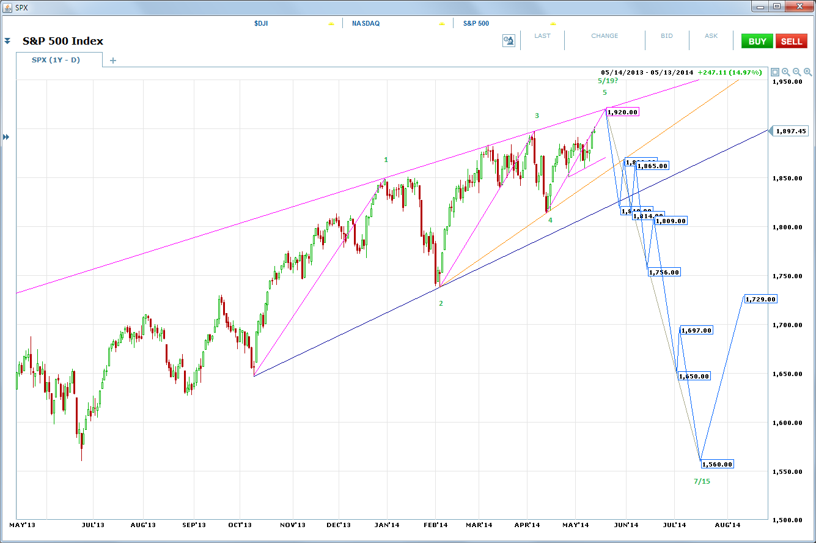Click the 1,800.00 price axis label
The image size is (816, 543).
[788, 227]
